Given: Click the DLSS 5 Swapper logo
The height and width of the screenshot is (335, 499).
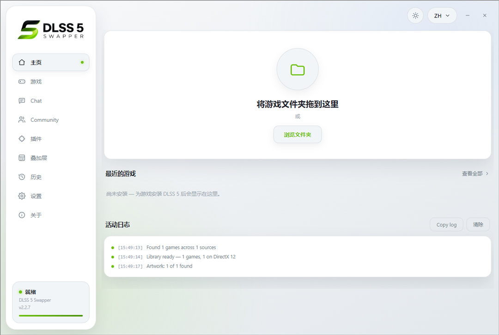Looking at the screenshot, I should point(51,30).
